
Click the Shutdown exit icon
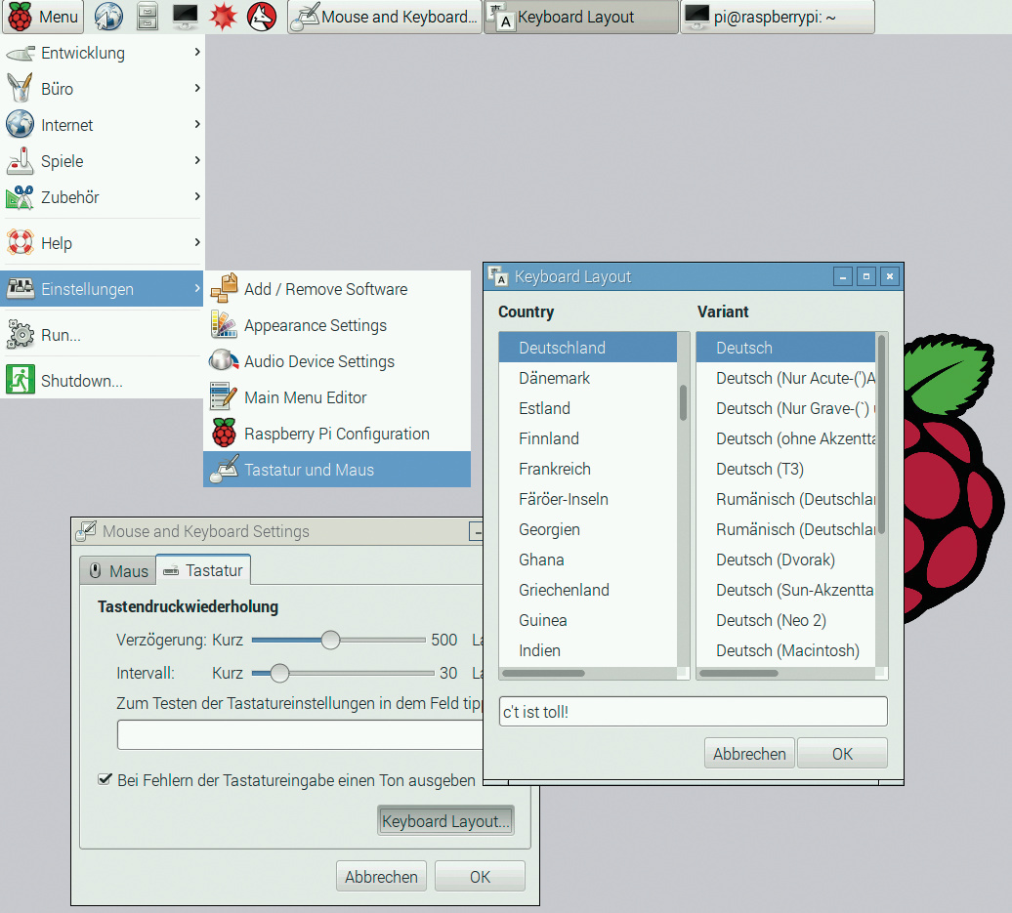click(20, 380)
